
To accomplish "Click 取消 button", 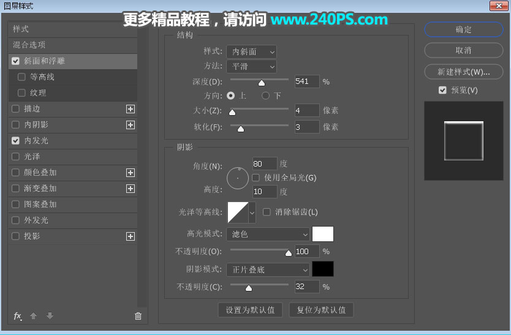I will (x=464, y=50).
